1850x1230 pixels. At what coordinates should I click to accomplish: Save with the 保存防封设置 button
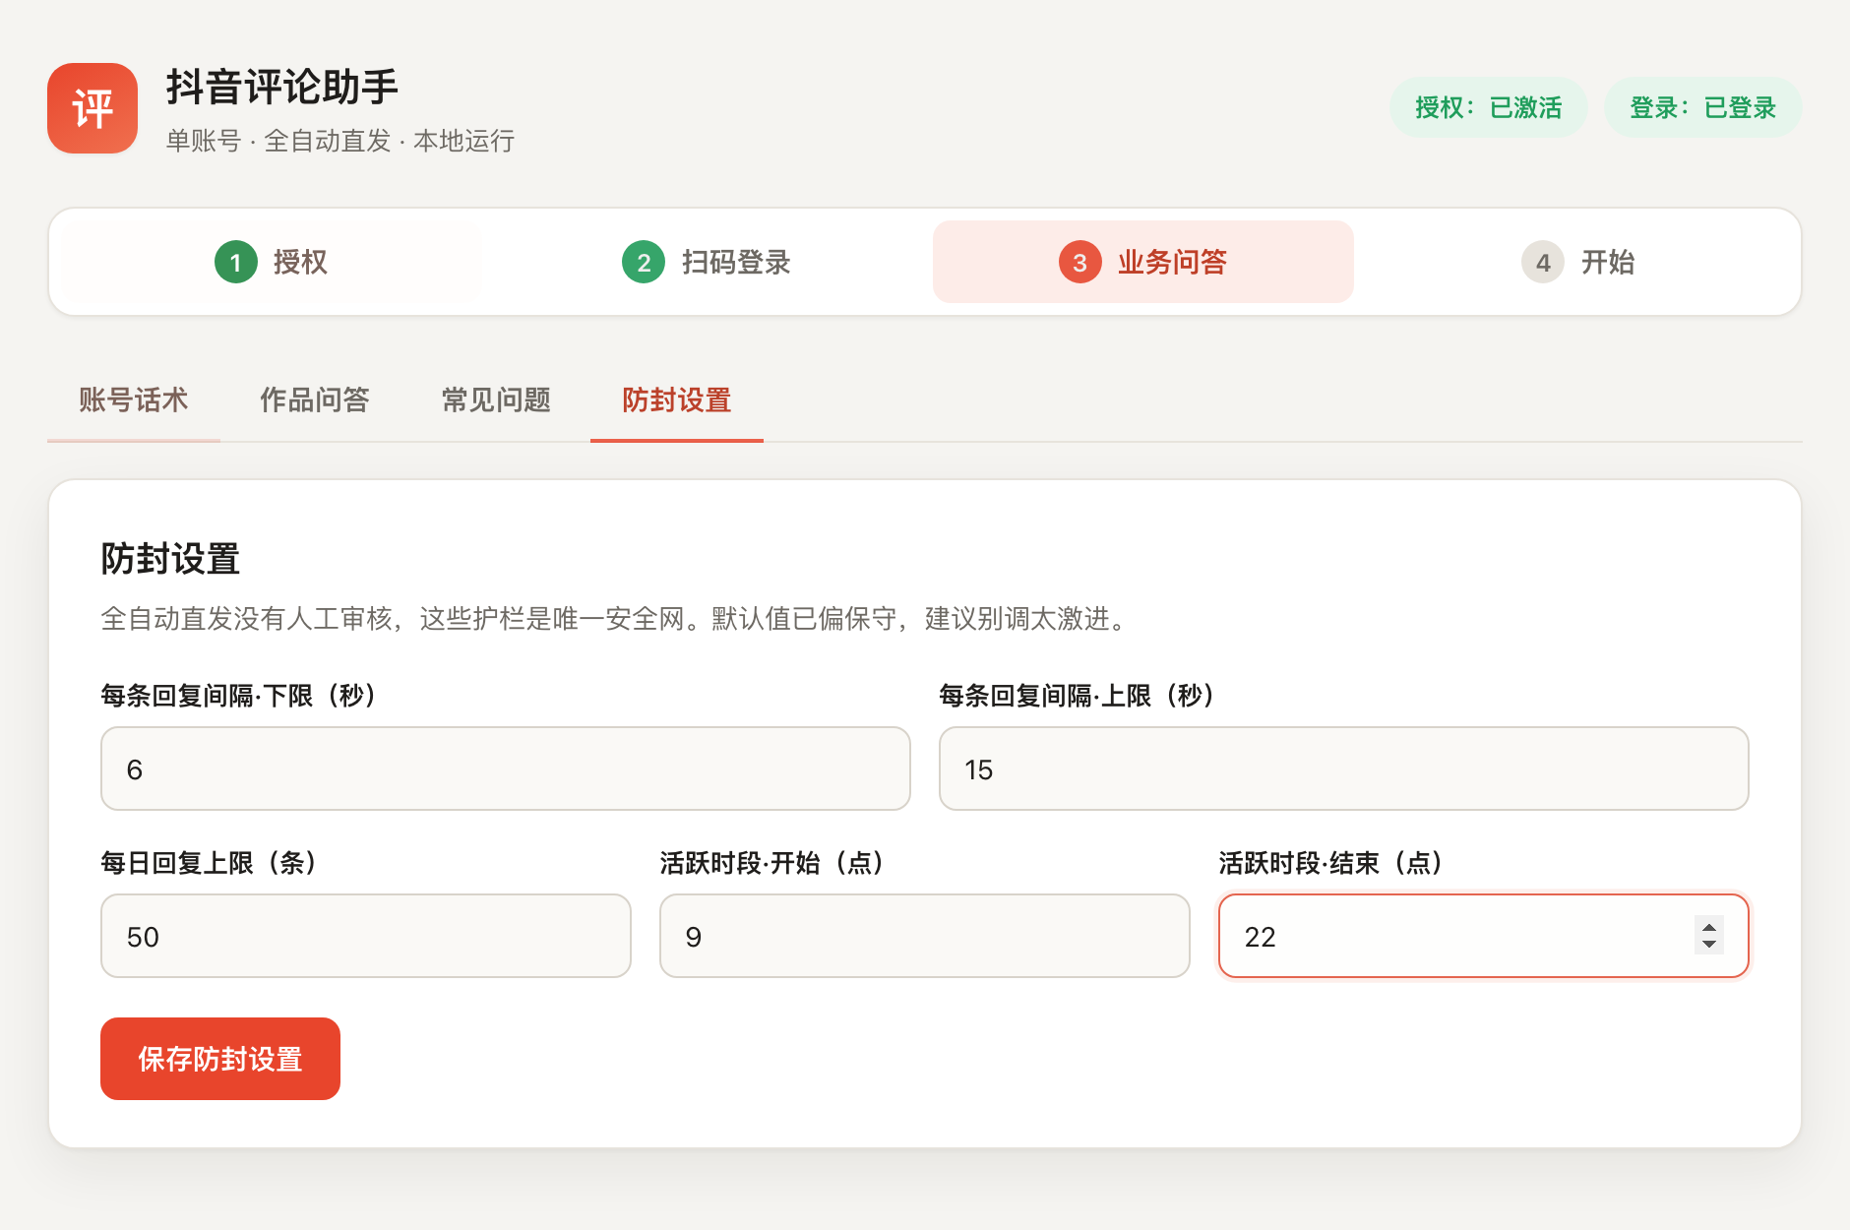pos(220,1059)
